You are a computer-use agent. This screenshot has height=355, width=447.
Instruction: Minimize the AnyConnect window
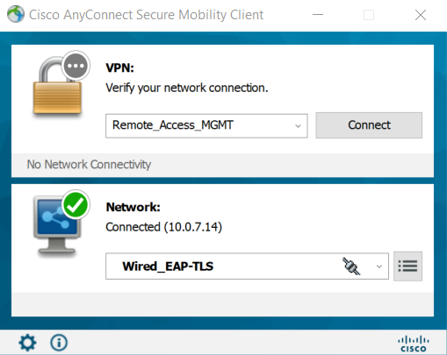318,15
